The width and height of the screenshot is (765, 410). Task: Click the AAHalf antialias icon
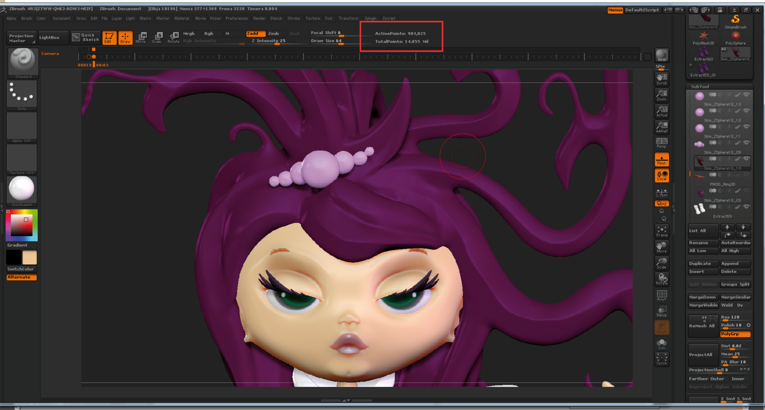click(662, 127)
